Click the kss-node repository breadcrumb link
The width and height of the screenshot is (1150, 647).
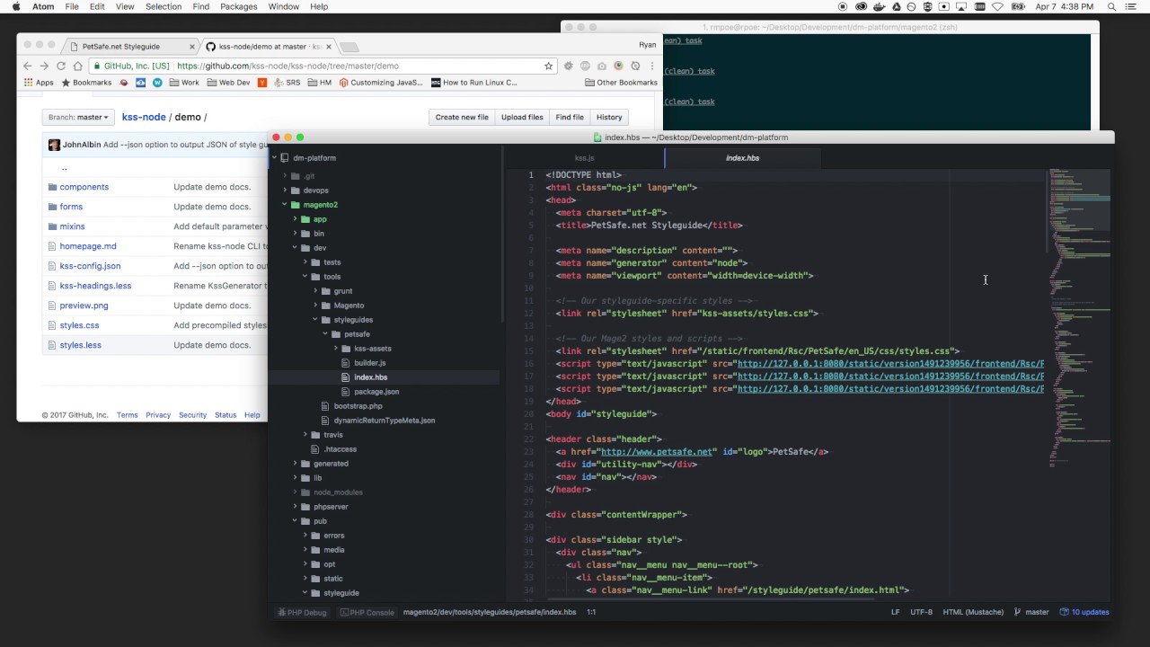click(x=144, y=117)
